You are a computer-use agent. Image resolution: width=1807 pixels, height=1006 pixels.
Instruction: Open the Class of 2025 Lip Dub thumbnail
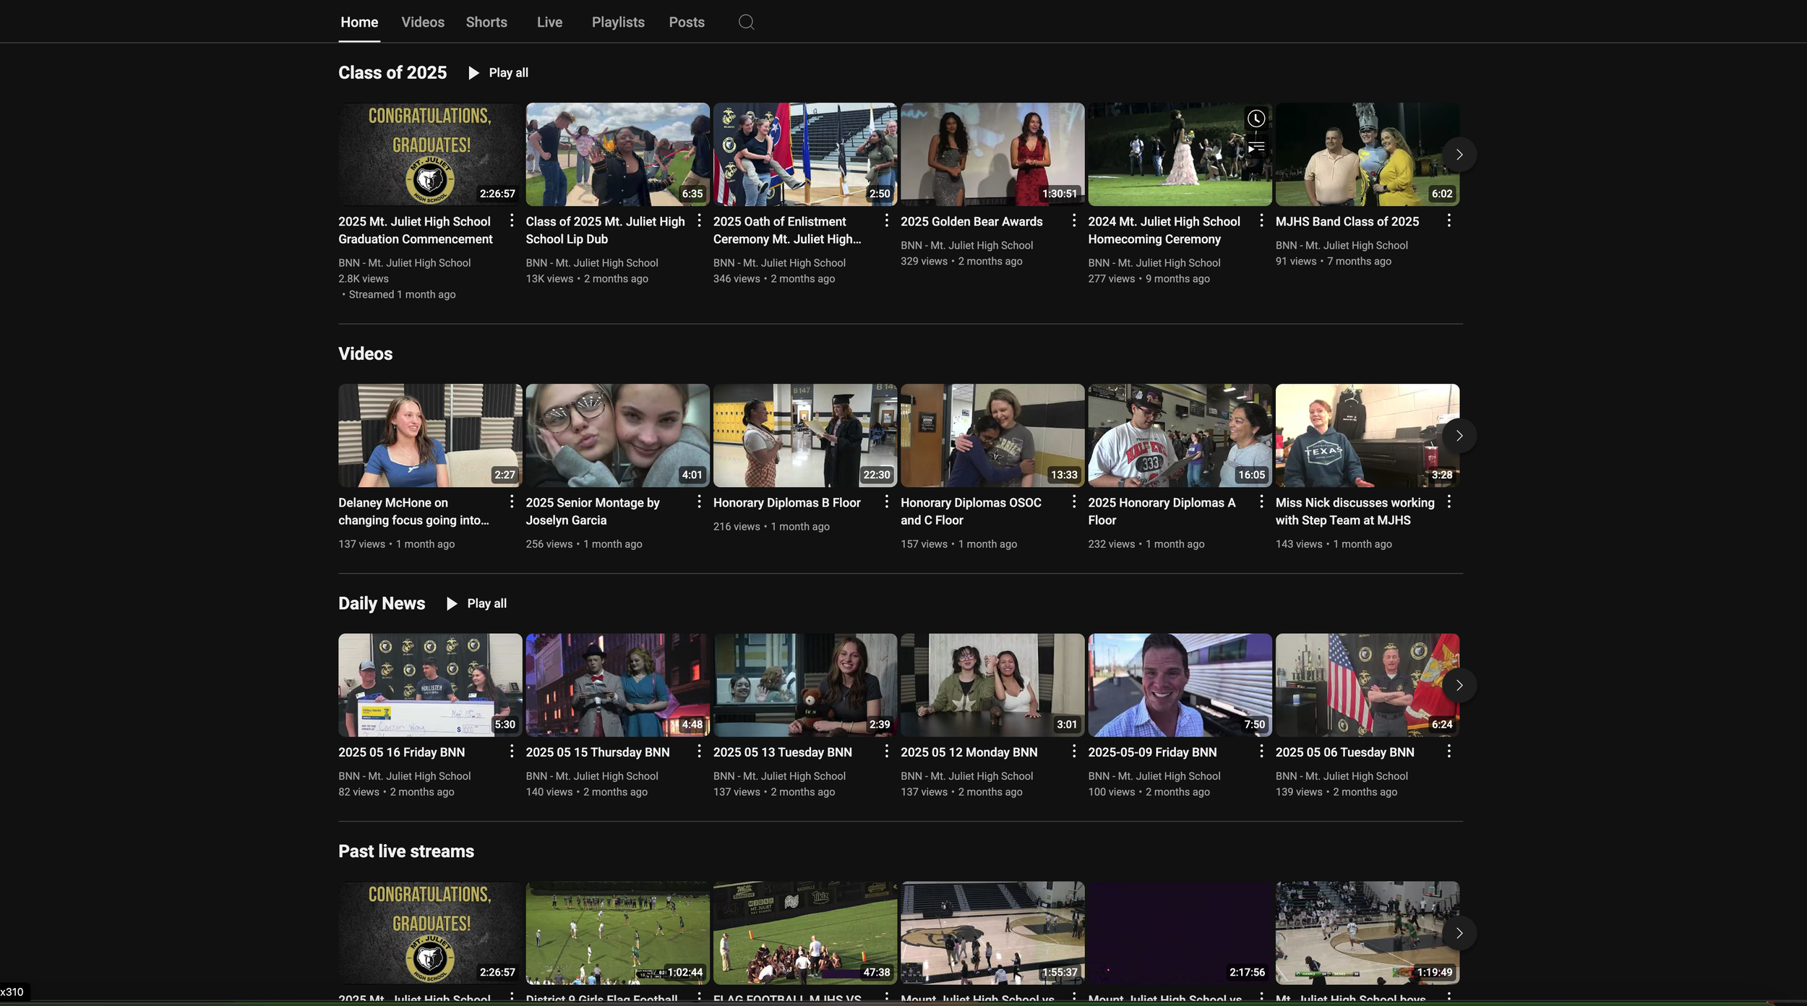[617, 154]
